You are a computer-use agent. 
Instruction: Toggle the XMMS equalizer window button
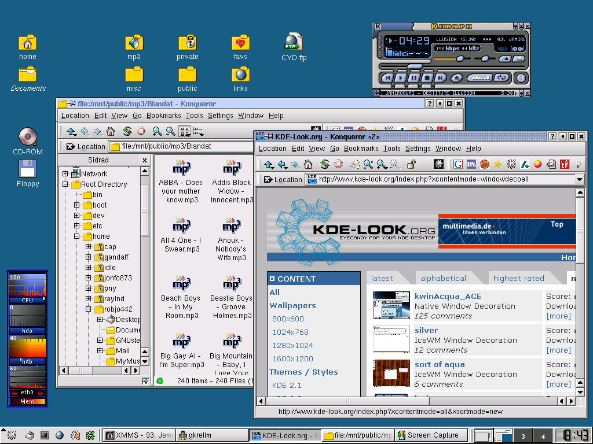pyautogui.click(x=505, y=59)
